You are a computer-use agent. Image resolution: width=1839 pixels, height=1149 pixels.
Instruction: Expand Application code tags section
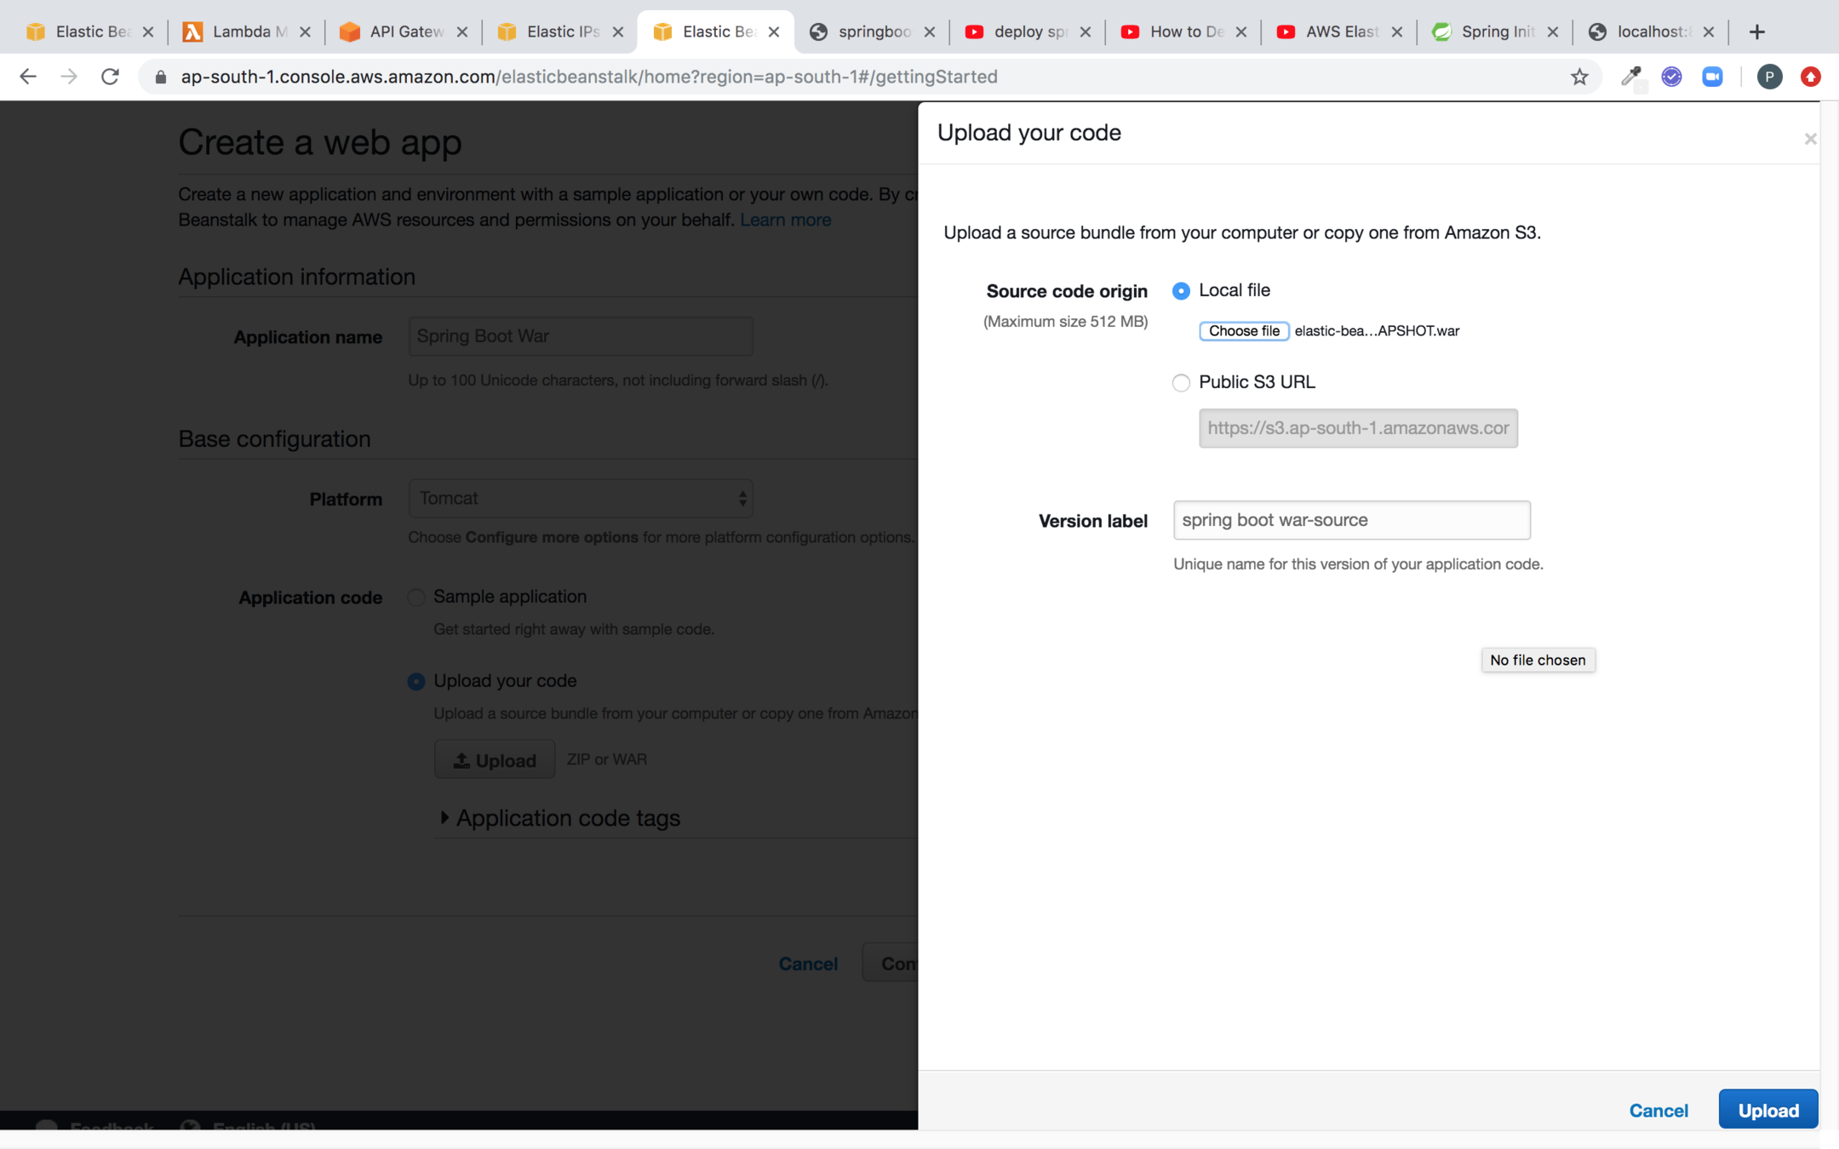pos(444,818)
